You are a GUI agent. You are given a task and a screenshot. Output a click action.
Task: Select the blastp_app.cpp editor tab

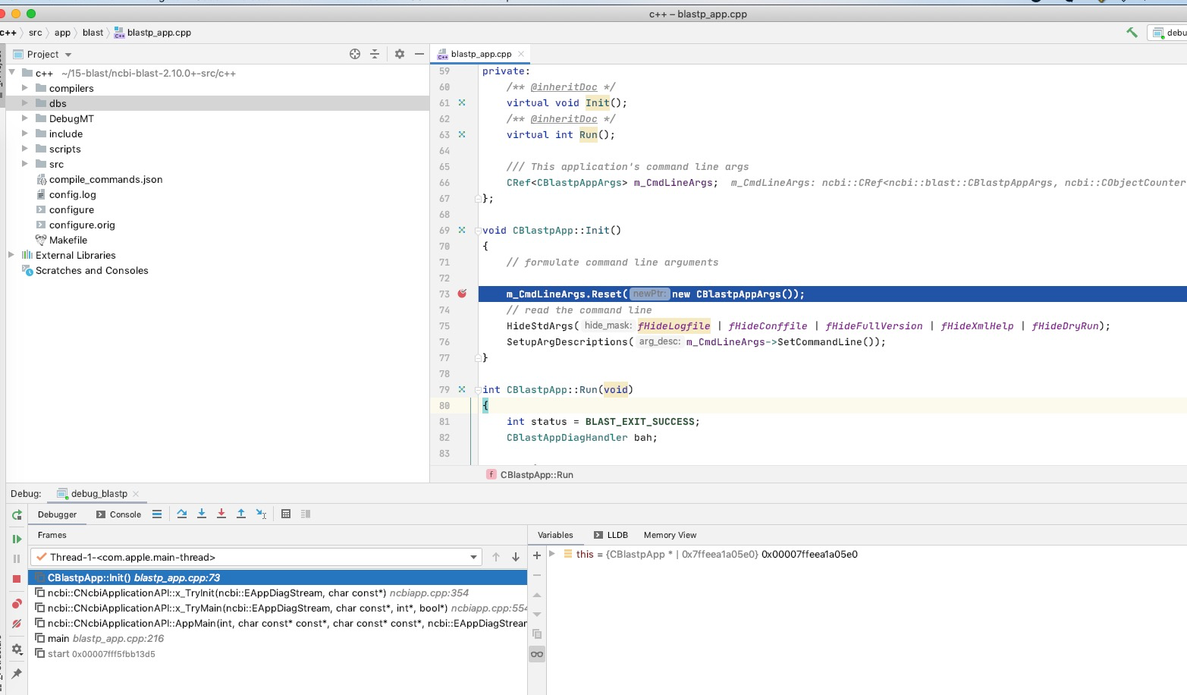(481, 54)
